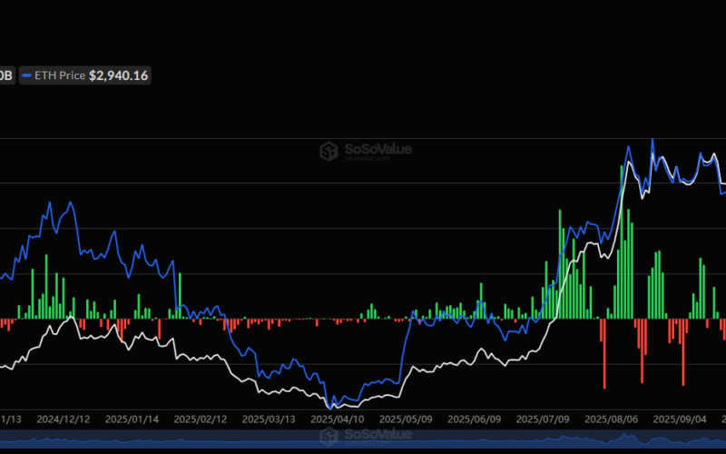Image resolution: width=726 pixels, height=454 pixels.
Task: Select the 2025/04/10 date axis label
Action: point(336,419)
